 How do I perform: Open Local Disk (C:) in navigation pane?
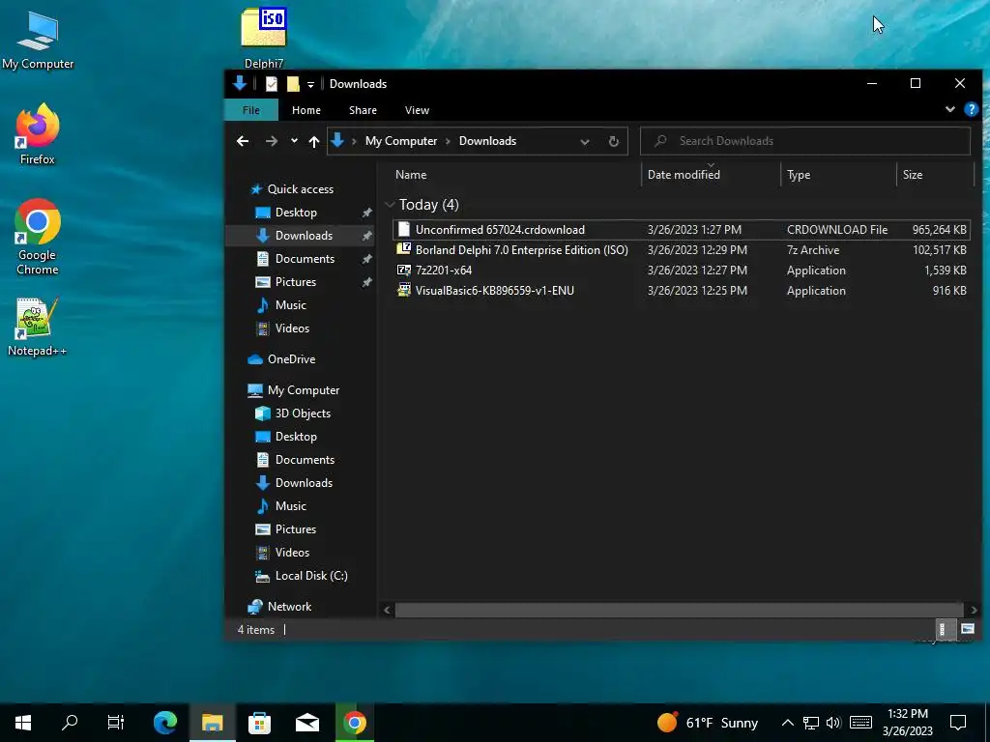tap(311, 576)
